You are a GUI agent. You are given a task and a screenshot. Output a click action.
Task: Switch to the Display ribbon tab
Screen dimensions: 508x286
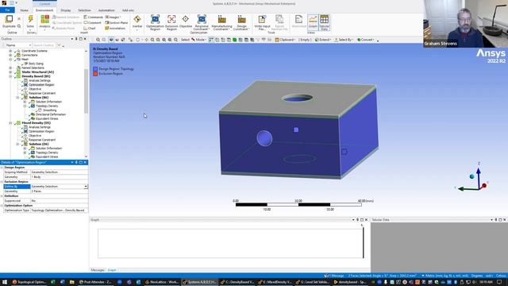(65, 10)
